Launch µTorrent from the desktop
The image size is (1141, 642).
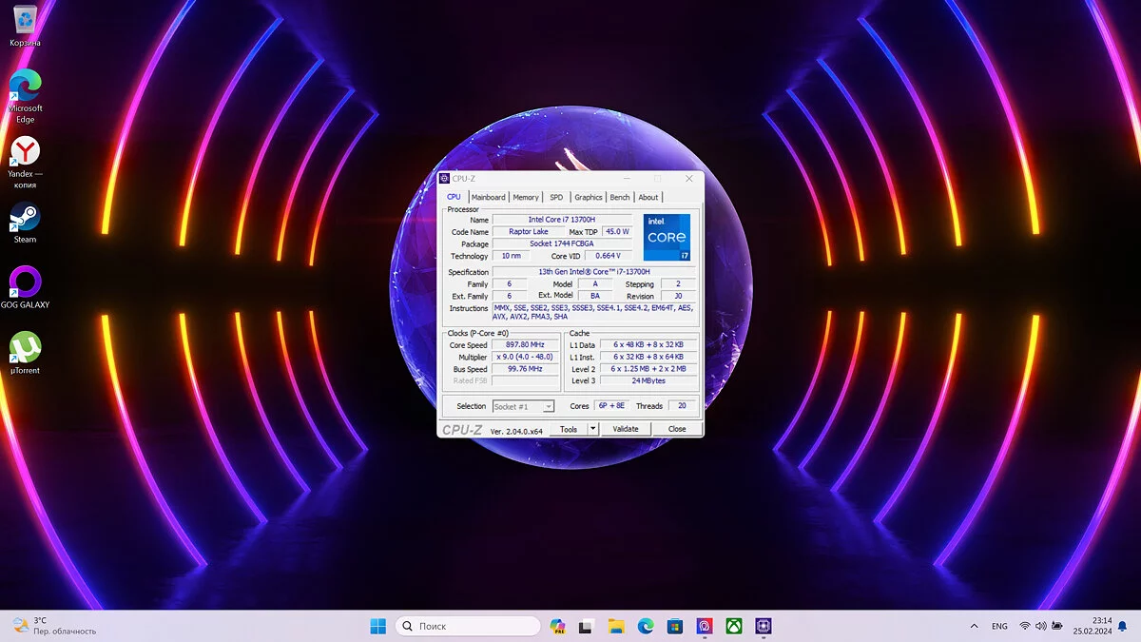click(x=26, y=348)
